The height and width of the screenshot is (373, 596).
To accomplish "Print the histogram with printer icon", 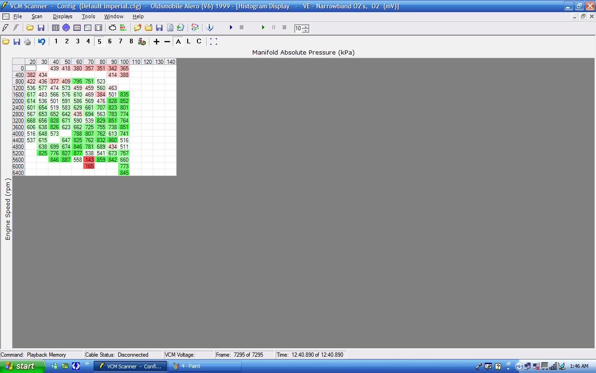I will click(27, 41).
